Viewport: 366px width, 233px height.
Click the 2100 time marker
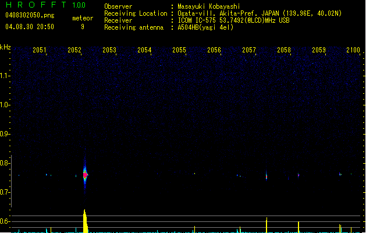(353, 51)
